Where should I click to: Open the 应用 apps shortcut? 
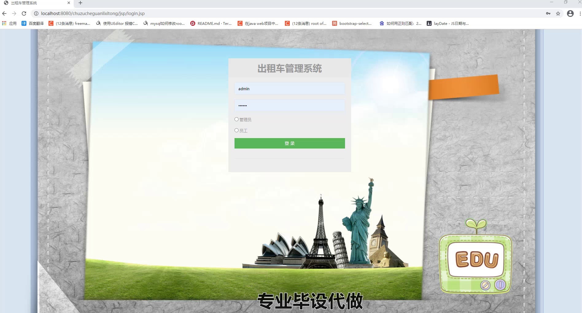point(9,23)
